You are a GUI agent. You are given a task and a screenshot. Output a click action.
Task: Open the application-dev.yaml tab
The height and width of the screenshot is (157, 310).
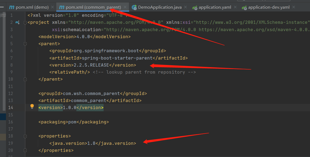pos(269,7)
